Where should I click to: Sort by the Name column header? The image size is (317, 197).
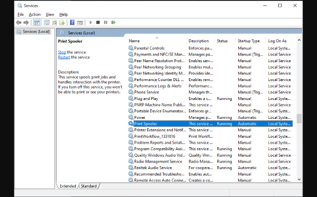[x=157, y=41]
